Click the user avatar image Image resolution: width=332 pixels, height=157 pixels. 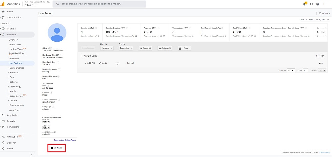(57, 33)
